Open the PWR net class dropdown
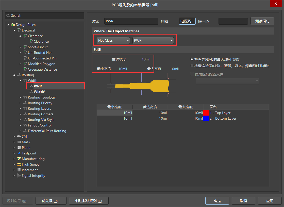Image resolution: width=284 pixels, height=207 pixels. 153,40
